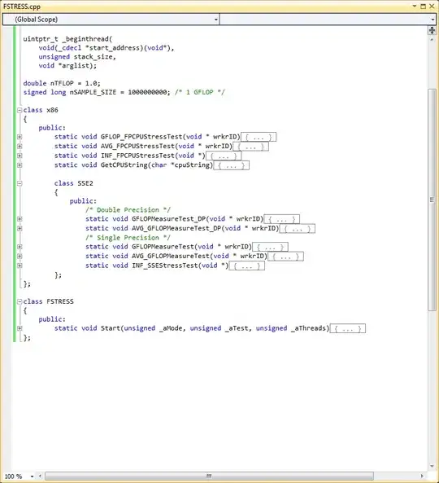439x483 pixels.
Task: Click the horizontal scrollbar thumb
Action: pyautogui.click(x=209, y=476)
